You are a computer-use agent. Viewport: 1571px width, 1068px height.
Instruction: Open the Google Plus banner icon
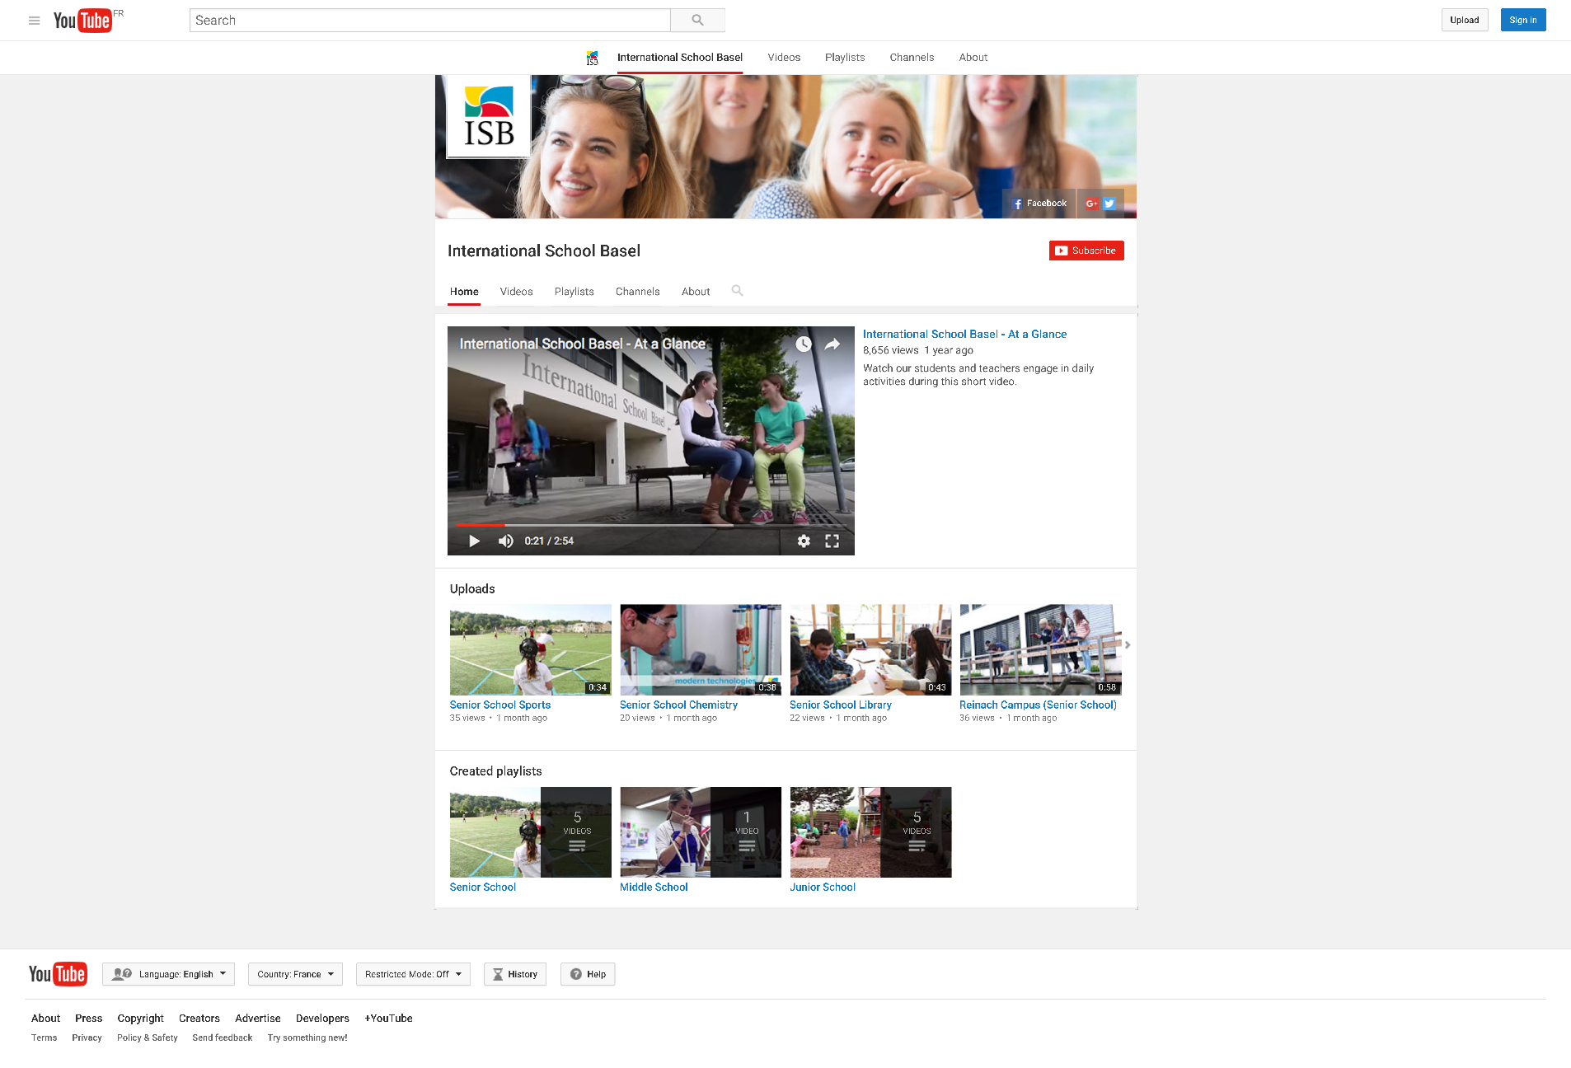click(1091, 204)
